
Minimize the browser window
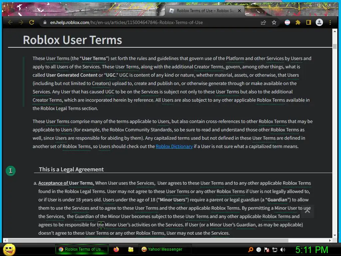(310, 5)
